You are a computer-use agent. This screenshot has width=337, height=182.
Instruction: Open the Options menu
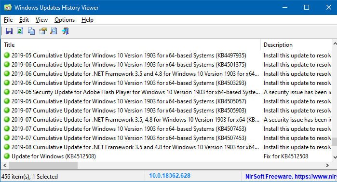point(65,20)
